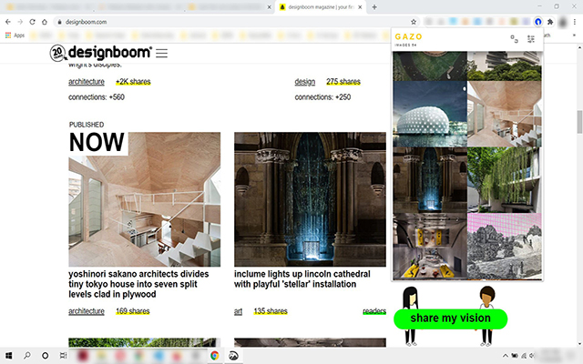Click the plywood house interior article image
Screen dimensions: 583x364
pos(144,199)
